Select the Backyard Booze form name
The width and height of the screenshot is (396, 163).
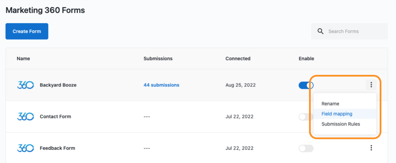coord(58,85)
